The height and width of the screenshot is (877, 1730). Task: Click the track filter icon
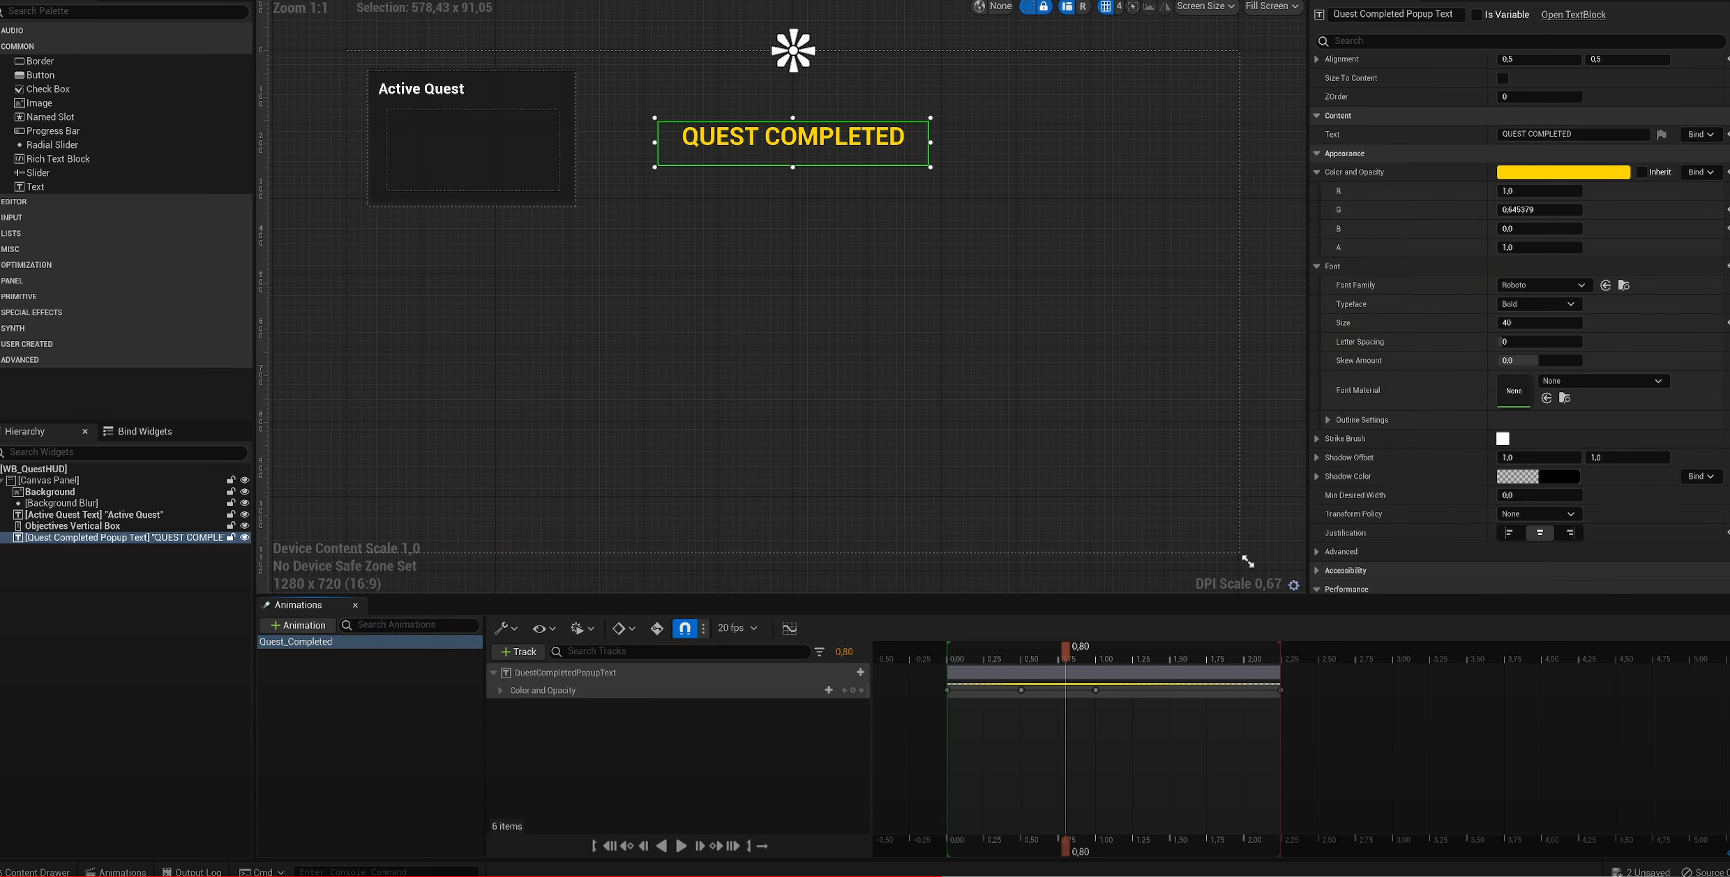[820, 652]
